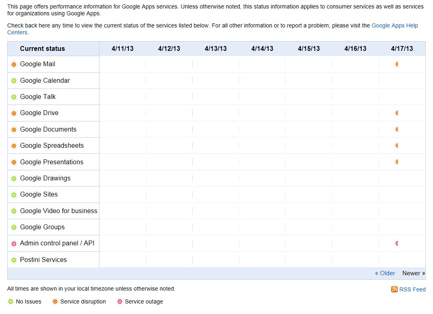Screen dimensions: 433x314
Task: Select the 4/14/13 column header
Action: pyautogui.click(x=262, y=49)
